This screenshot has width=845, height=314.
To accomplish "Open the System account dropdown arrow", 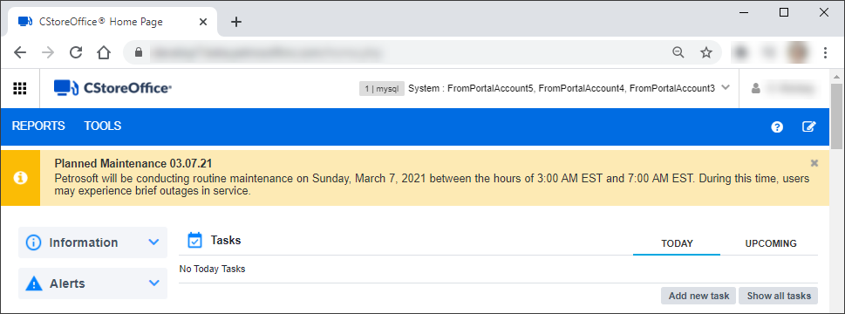I will (x=726, y=88).
